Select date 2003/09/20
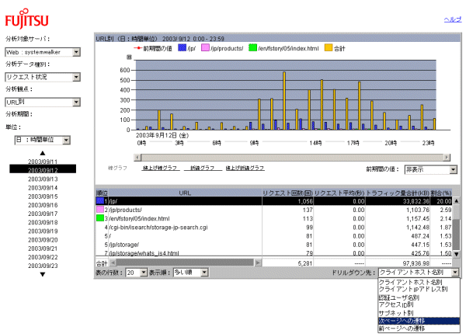Screen dimensions: 466x334 pos(43,240)
